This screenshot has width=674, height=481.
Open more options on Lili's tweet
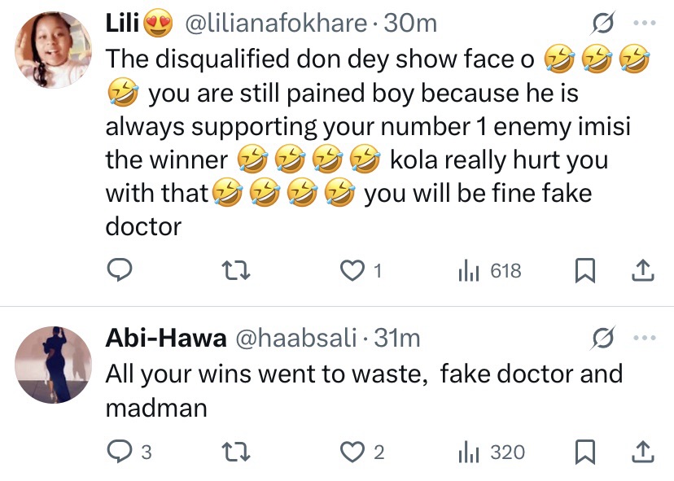click(x=644, y=24)
